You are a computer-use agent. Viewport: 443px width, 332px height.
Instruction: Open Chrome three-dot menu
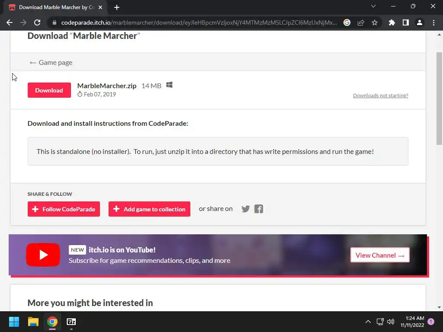[433, 22]
